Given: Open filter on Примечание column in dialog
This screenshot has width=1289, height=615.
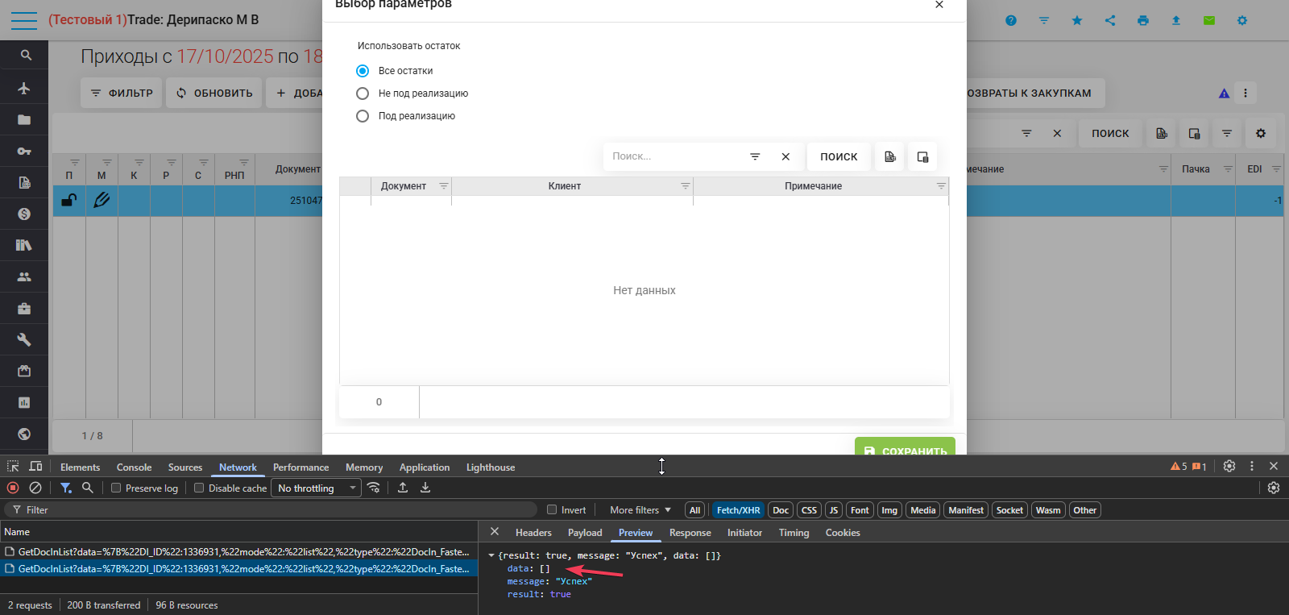Looking at the screenshot, I should (x=941, y=186).
